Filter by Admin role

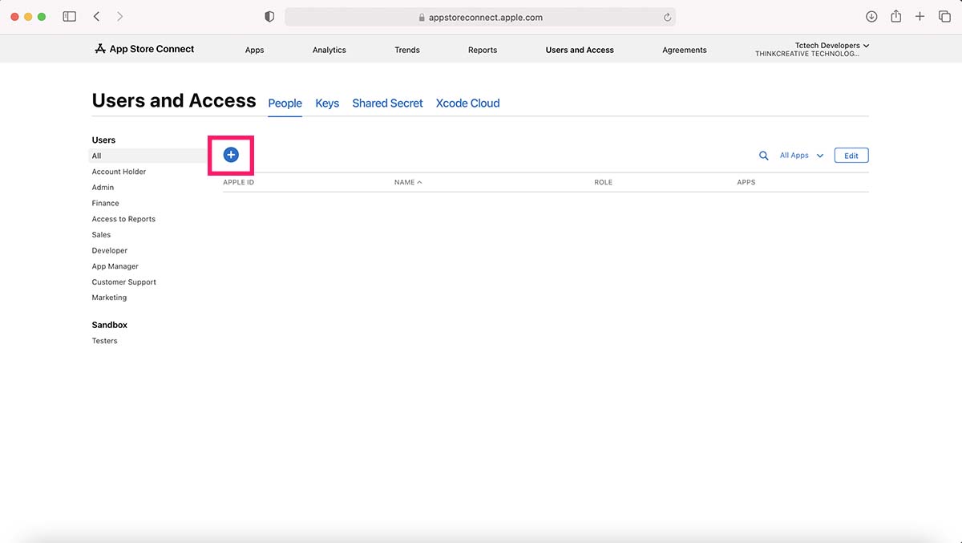point(103,188)
